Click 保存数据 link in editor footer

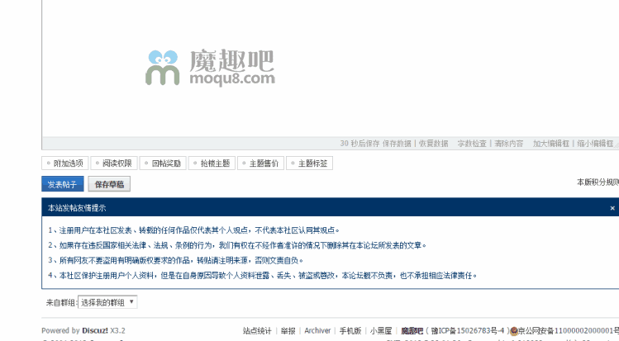(397, 144)
